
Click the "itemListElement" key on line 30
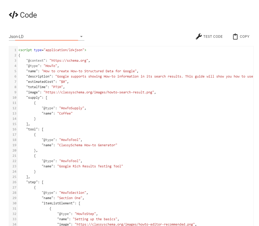click(58, 203)
